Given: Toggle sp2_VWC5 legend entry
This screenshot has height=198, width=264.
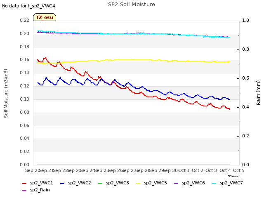Looking at the screenshot, I should point(151,183).
